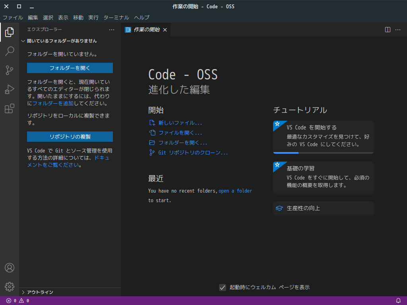Click the graduation cap icon on 生産性の向上
The width and height of the screenshot is (407, 305).
pos(279,208)
